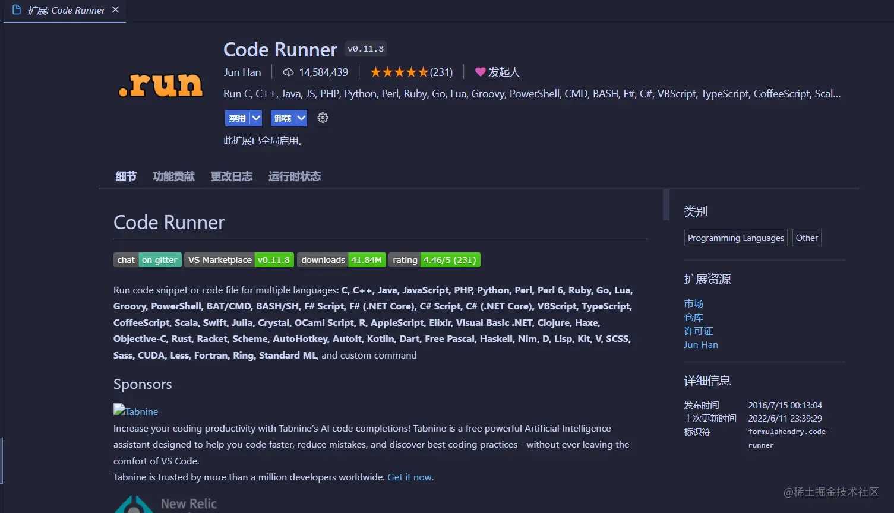The image size is (894, 513).
Task: Click the rating 4.46/5 badge
Action: [434, 260]
